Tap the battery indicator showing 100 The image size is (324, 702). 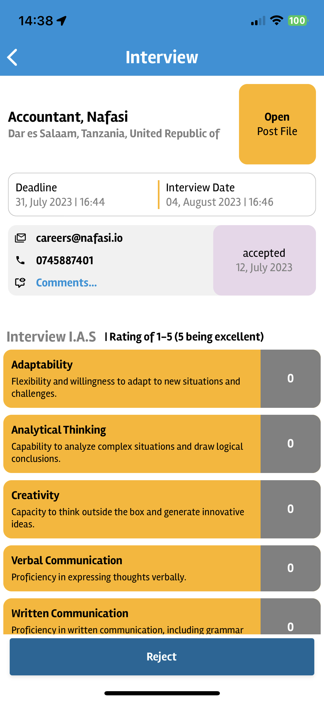297,20
